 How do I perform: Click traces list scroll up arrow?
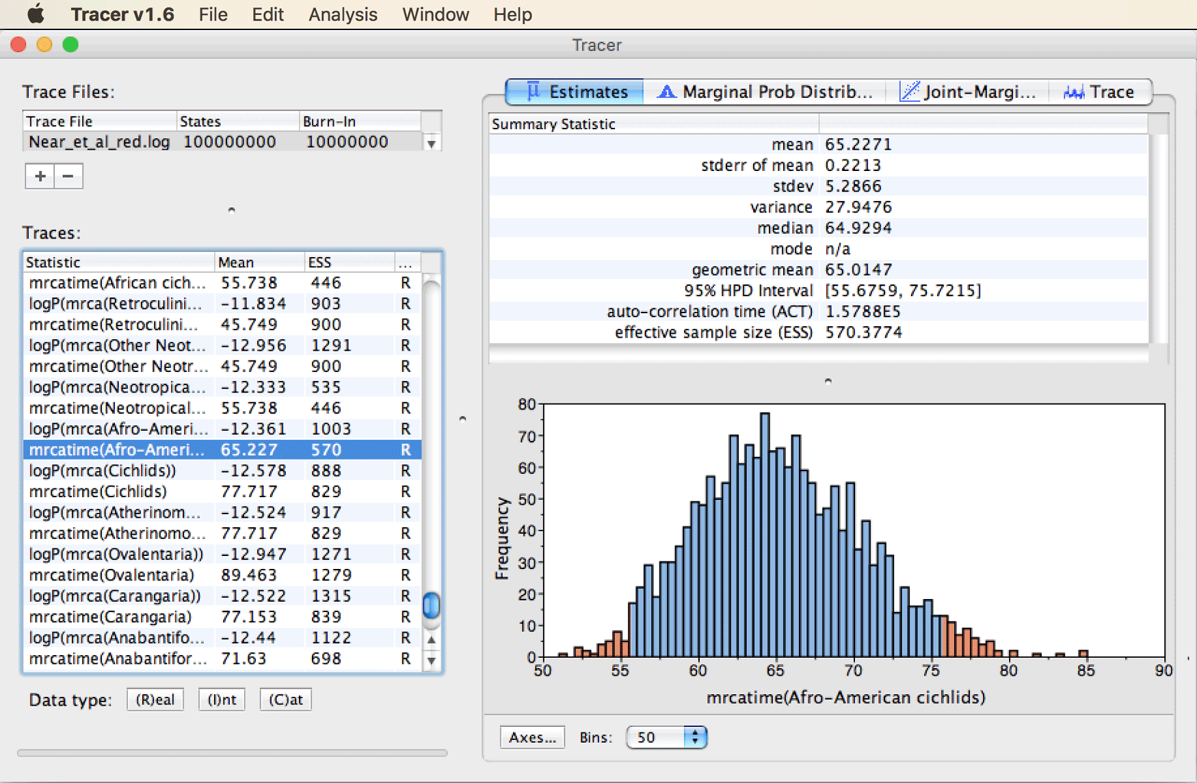(432, 640)
